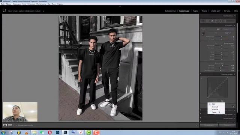Screen dimensions: 240x135
Task: Click the tone curve targeted adjustment icon
Action: 201,78
